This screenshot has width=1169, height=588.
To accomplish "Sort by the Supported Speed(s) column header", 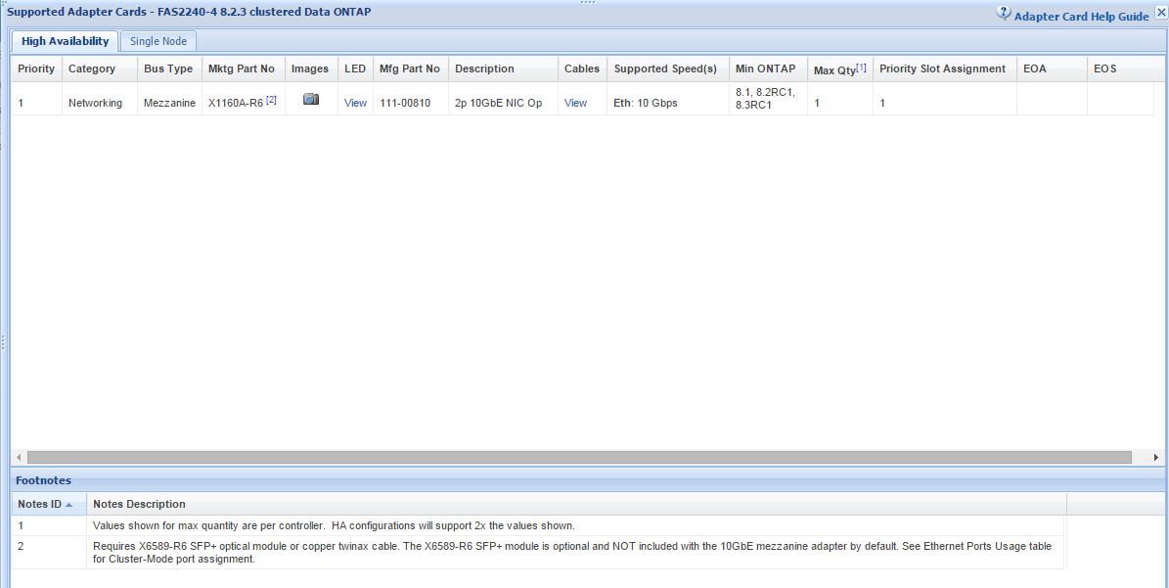I will click(666, 68).
